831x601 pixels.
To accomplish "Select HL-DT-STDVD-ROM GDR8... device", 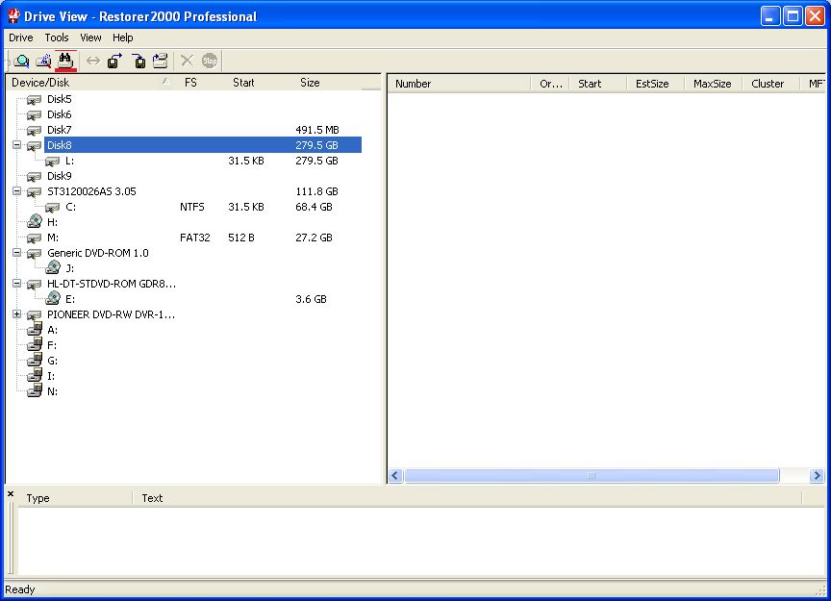I will (112, 284).
